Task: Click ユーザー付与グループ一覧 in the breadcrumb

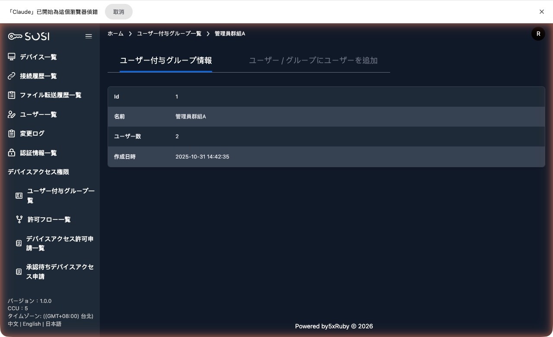Action: pyautogui.click(x=168, y=33)
